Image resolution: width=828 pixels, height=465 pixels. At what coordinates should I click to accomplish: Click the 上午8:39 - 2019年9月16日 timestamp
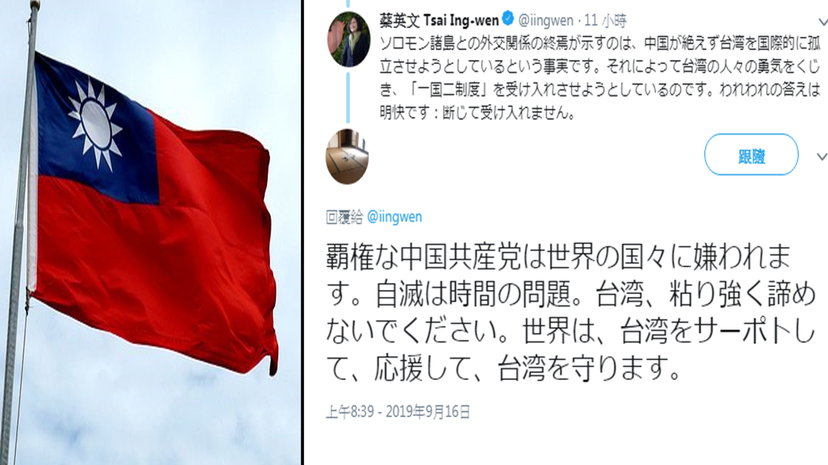coord(398,412)
